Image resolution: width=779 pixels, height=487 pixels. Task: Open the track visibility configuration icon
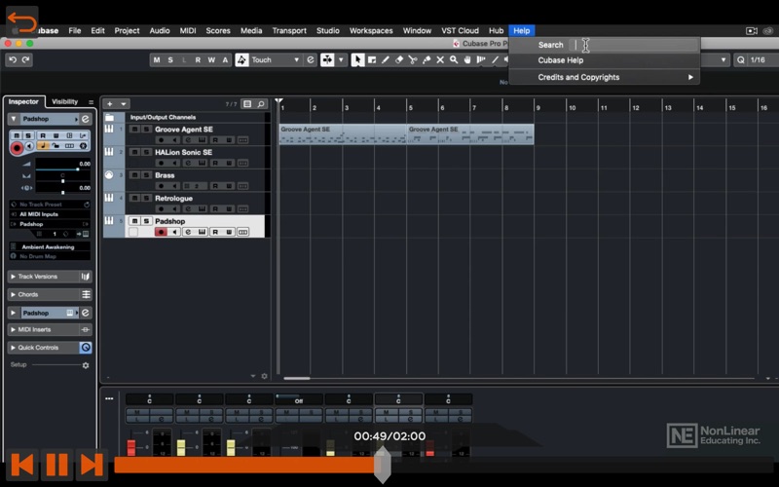tap(247, 104)
